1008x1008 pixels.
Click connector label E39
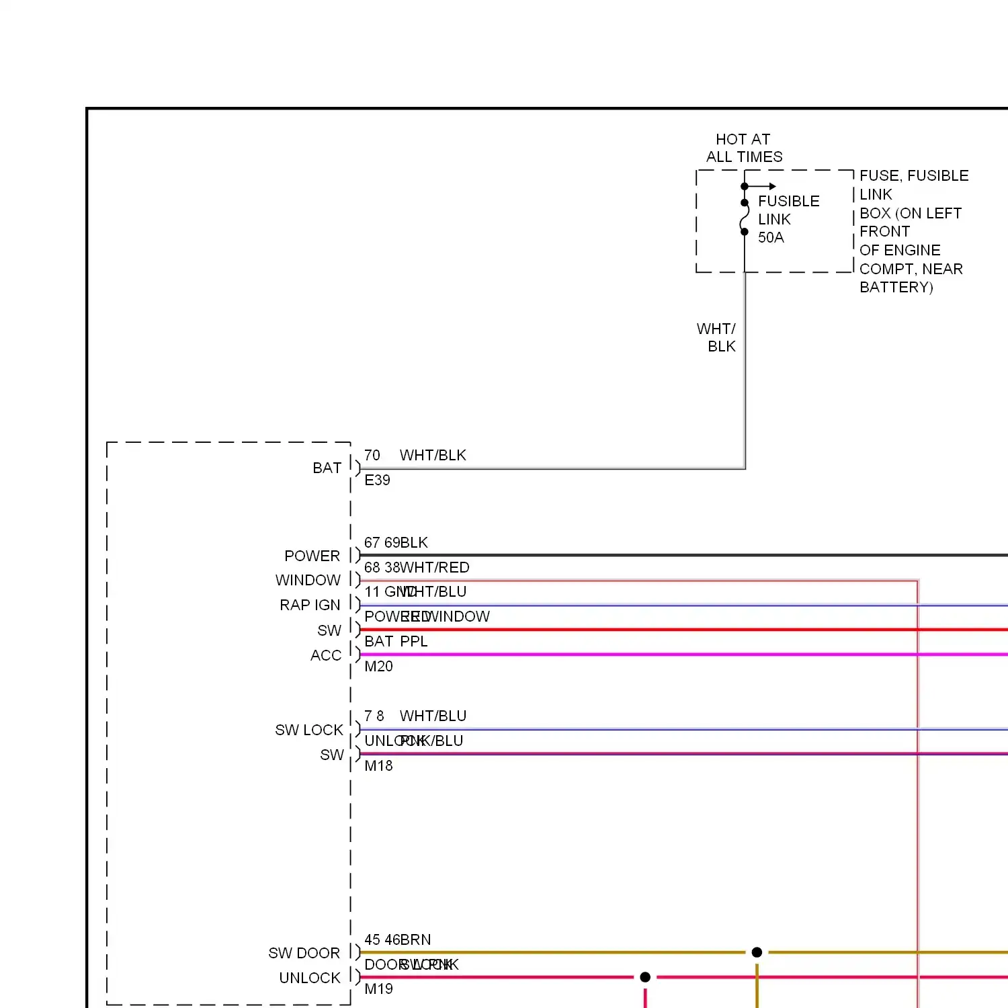377,480
